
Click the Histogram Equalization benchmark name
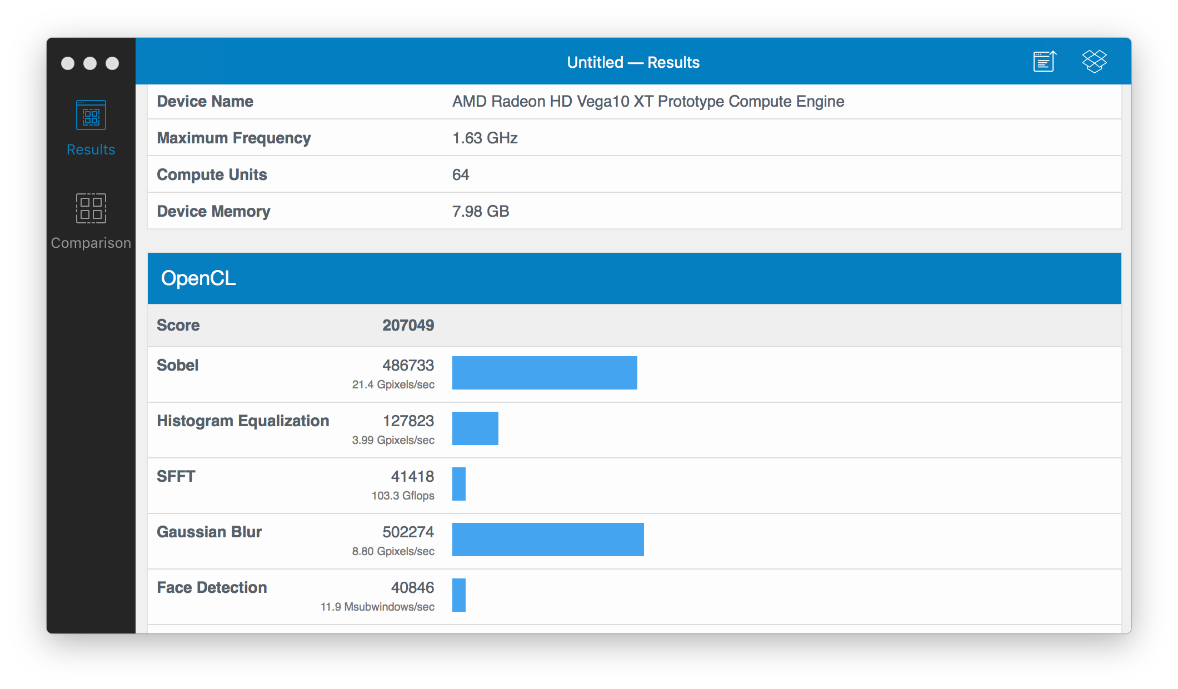243,421
